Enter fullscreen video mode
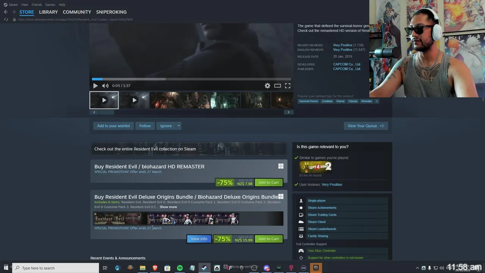485x273 pixels. [288, 86]
